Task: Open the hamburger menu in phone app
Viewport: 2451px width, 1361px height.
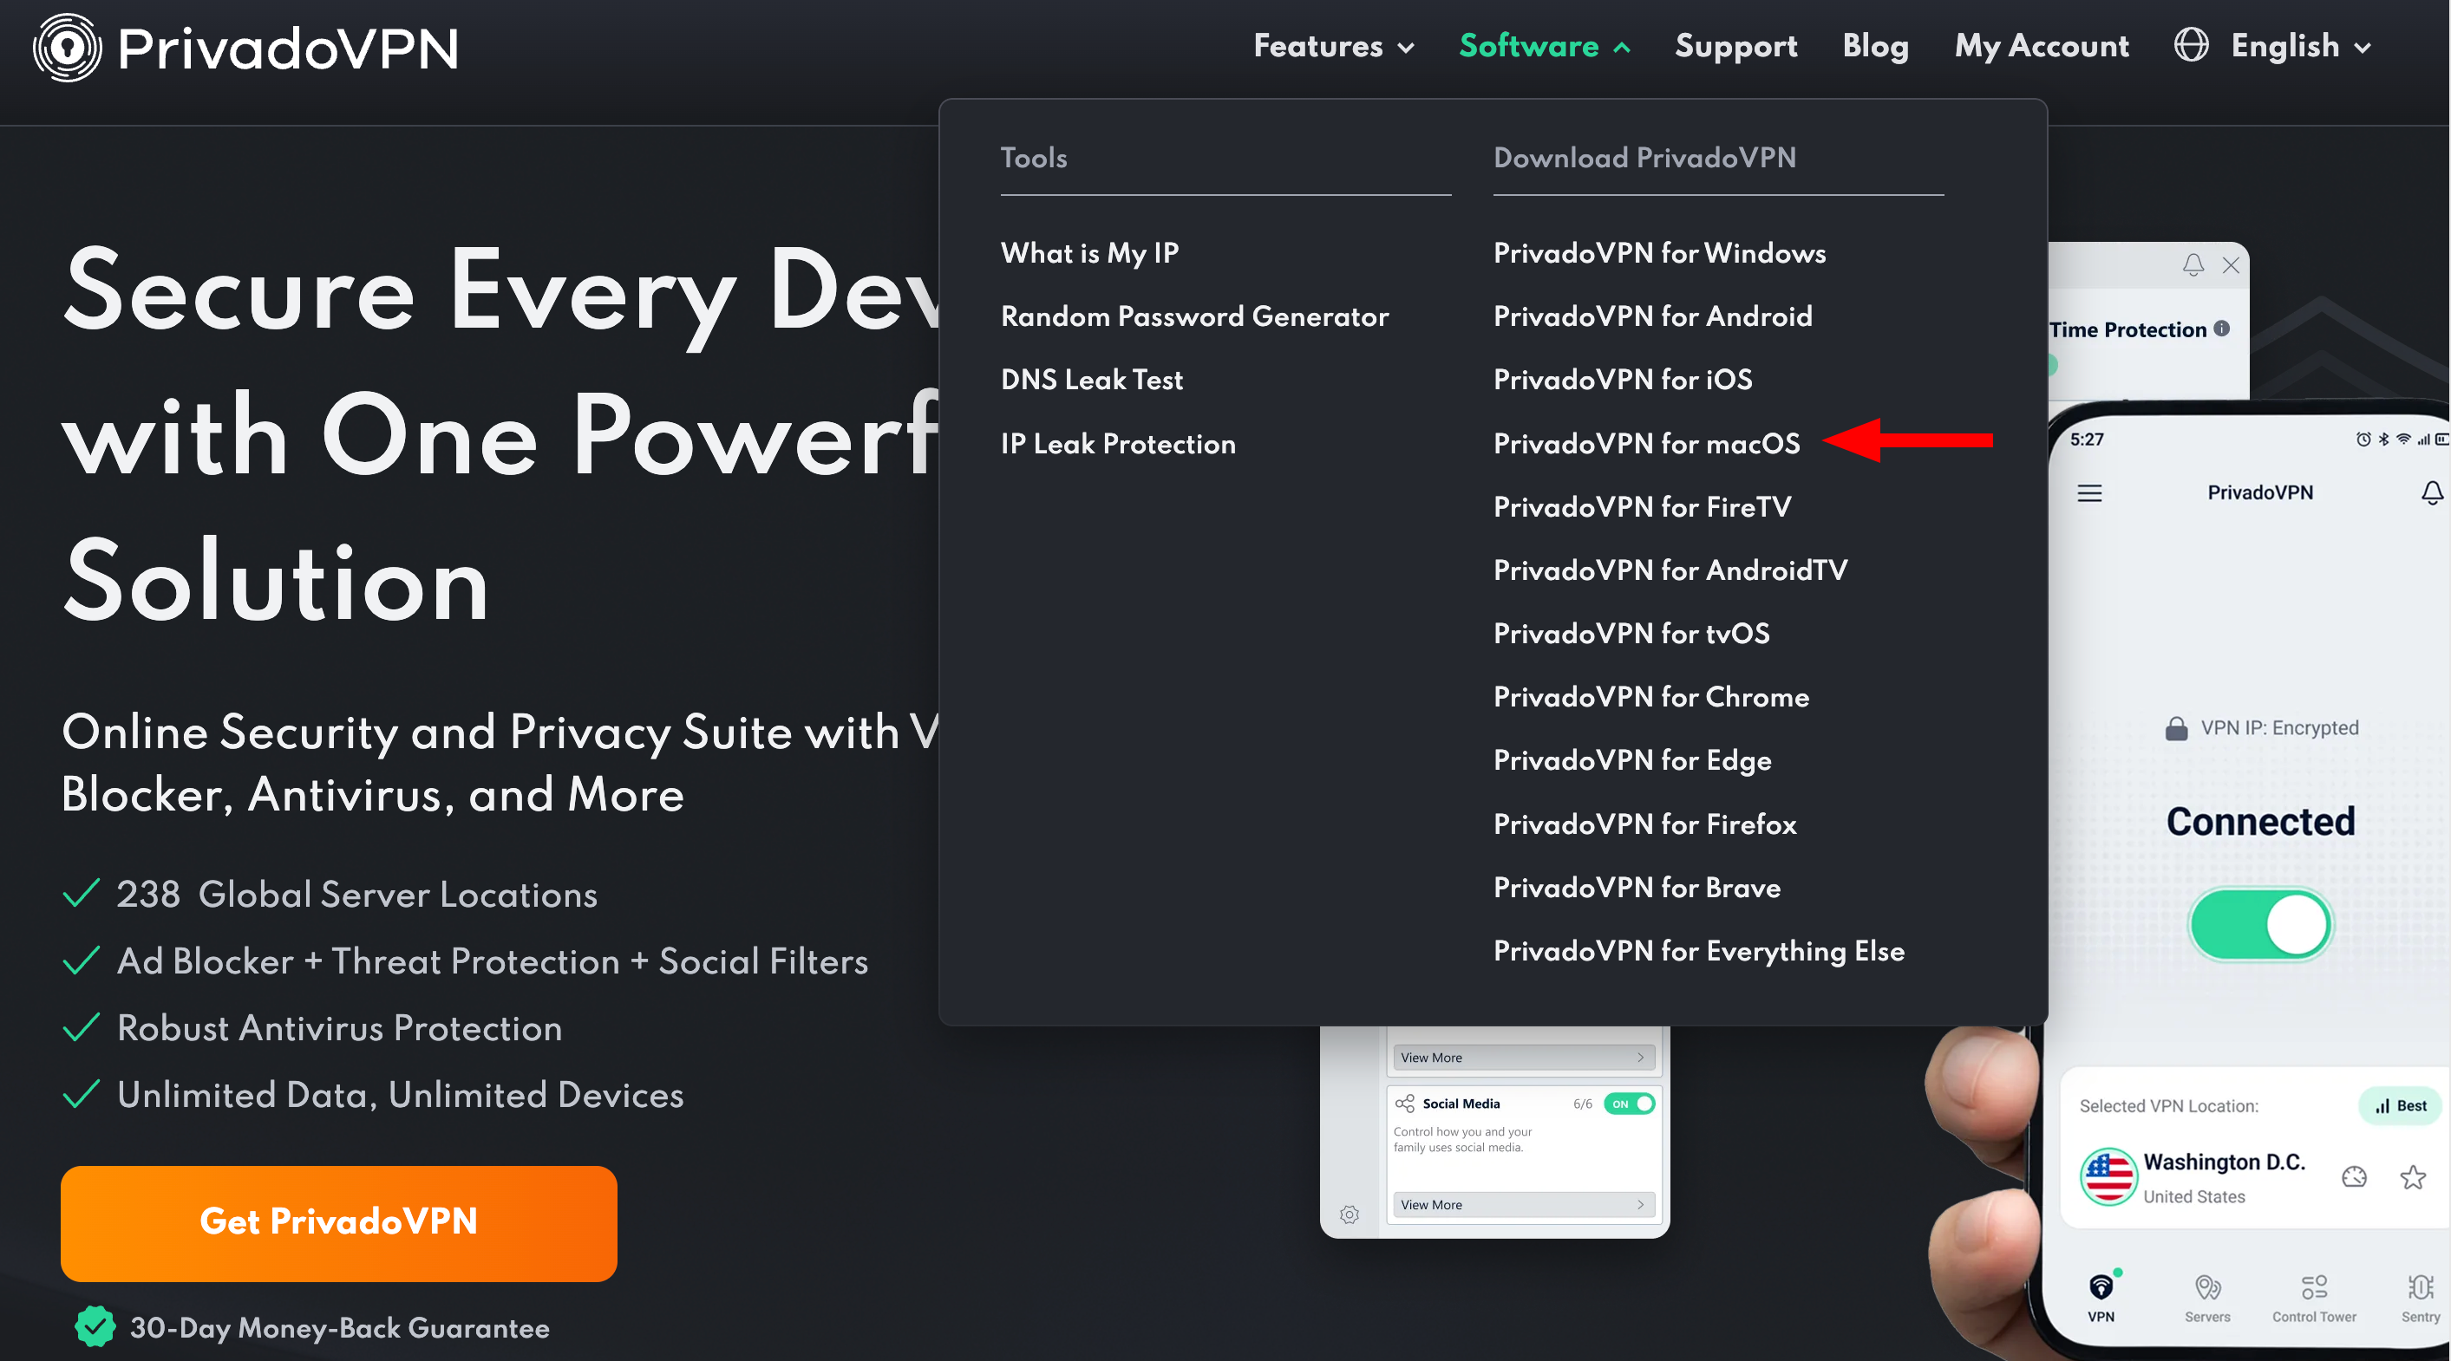Action: point(2089,492)
